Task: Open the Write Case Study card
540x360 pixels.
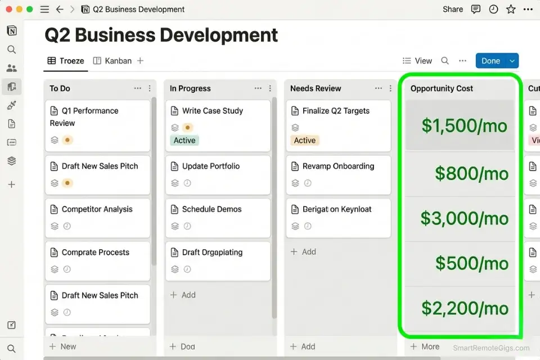Action: 218,126
